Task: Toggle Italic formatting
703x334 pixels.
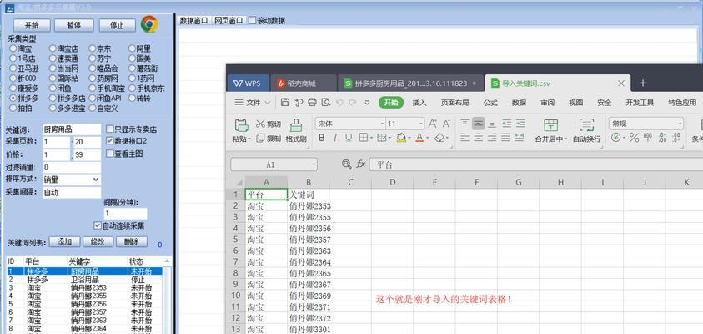Action: (x=335, y=138)
